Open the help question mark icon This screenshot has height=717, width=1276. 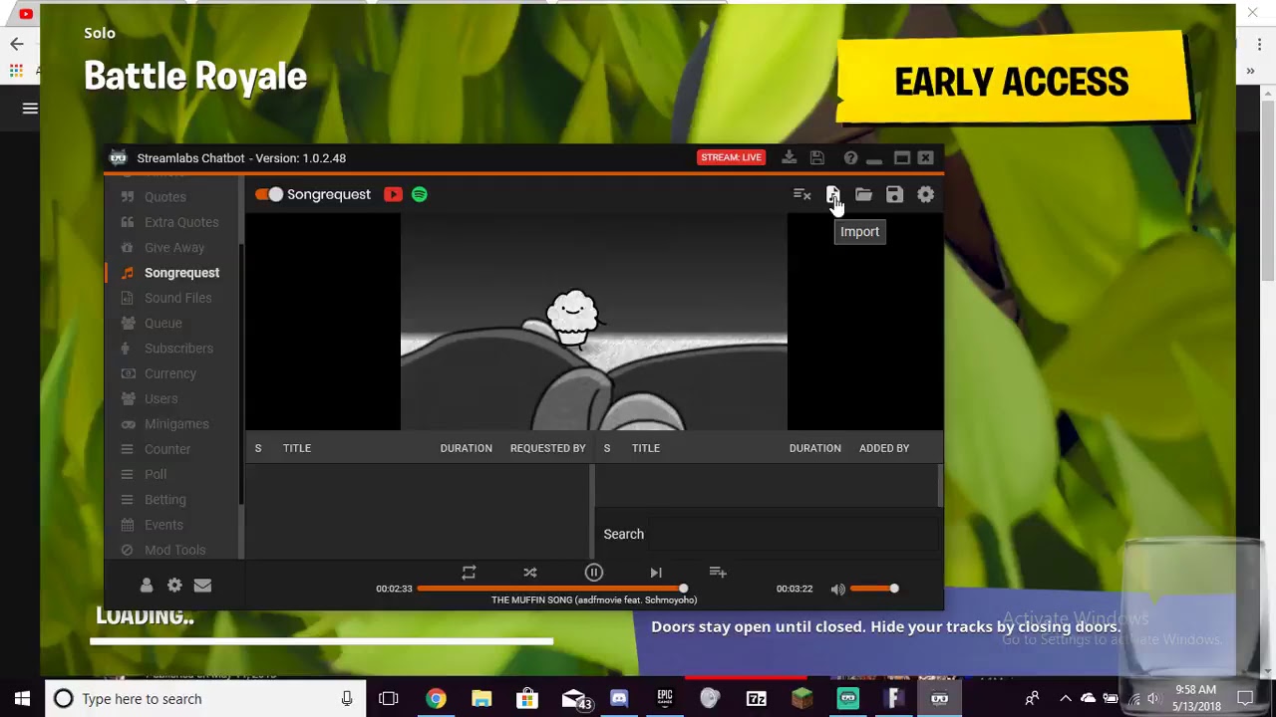click(850, 158)
